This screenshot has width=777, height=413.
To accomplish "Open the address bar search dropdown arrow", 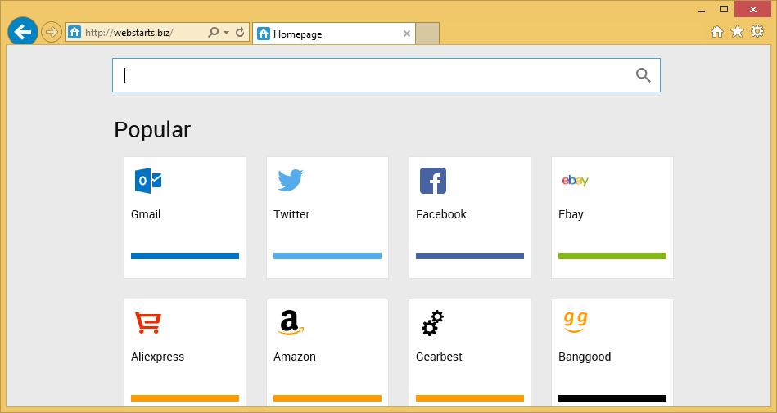I will [226, 33].
